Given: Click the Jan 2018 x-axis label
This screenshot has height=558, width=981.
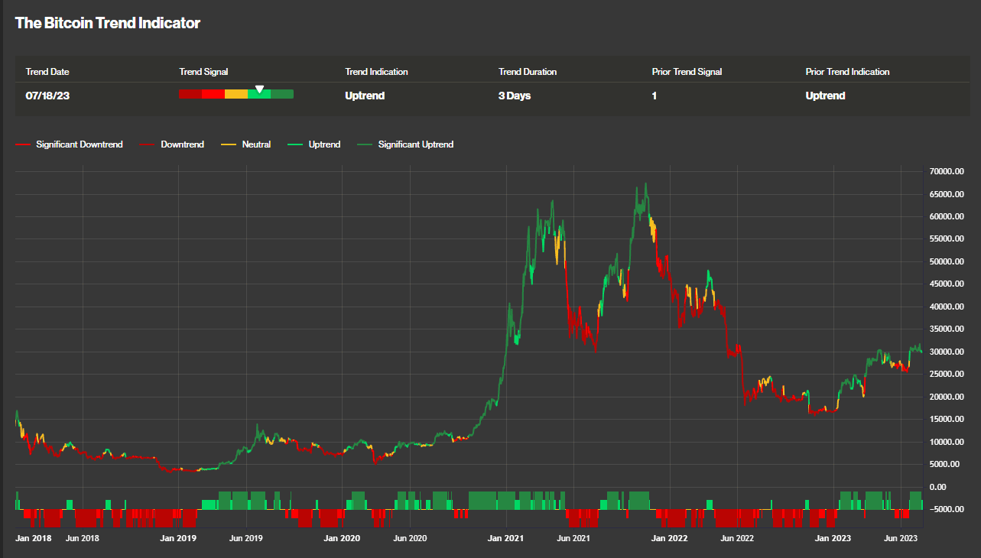Looking at the screenshot, I should 33,538.
